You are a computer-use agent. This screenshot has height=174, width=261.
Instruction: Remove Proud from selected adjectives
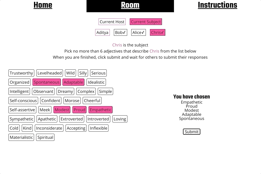pyautogui.click(x=79, y=110)
